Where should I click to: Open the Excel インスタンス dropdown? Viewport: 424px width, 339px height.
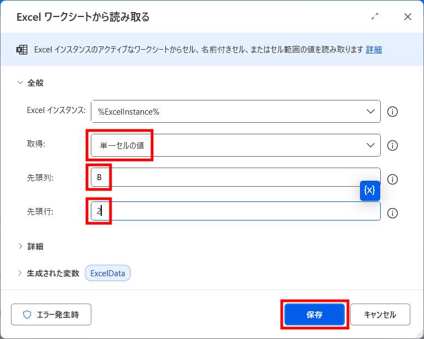(x=236, y=111)
